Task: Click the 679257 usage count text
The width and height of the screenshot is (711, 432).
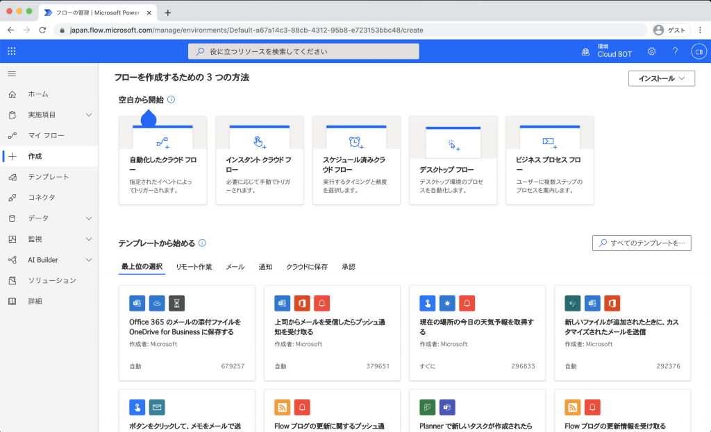Action: (x=233, y=366)
